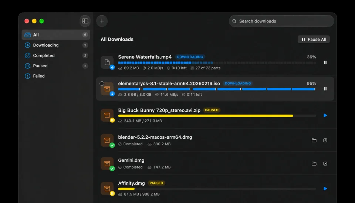Click DOWNLOADING badge on elementaryos iso
This screenshot has width=355, height=203.
click(x=238, y=84)
